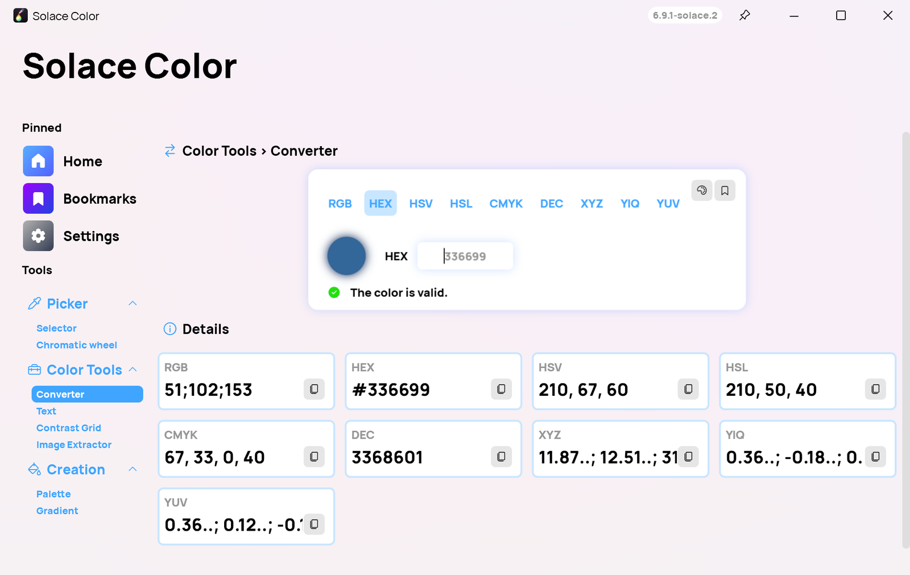
Task: Select the YUV tab
Action: 668,204
